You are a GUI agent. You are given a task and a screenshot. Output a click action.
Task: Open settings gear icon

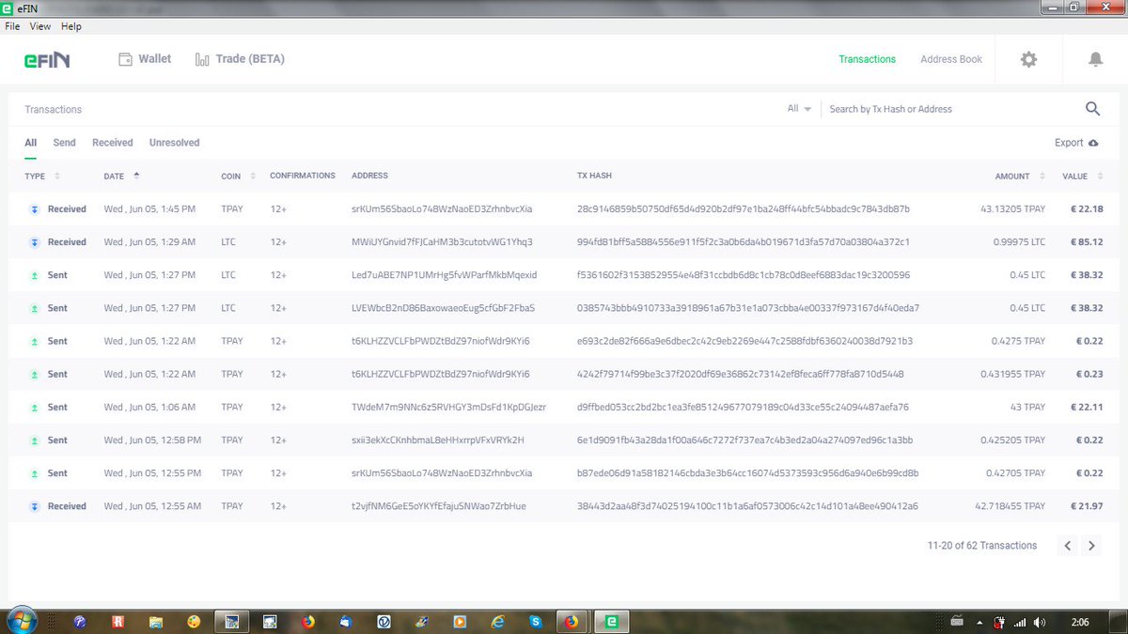(1029, 59)
